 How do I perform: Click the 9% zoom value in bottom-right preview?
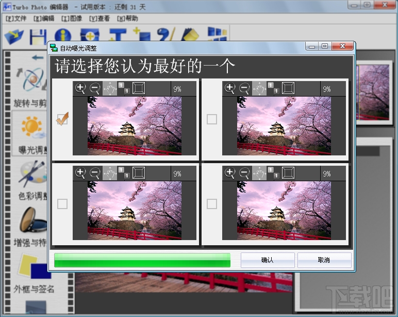(x=327, y=173)
